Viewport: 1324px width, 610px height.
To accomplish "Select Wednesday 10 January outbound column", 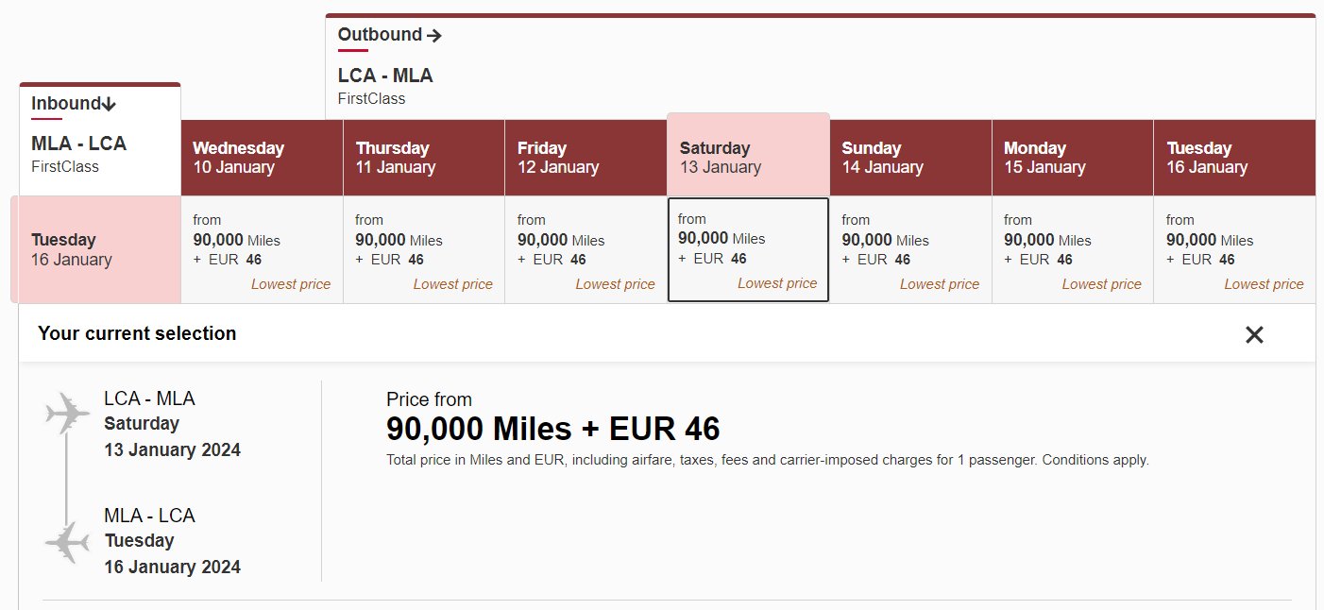I will coord(262,158).
